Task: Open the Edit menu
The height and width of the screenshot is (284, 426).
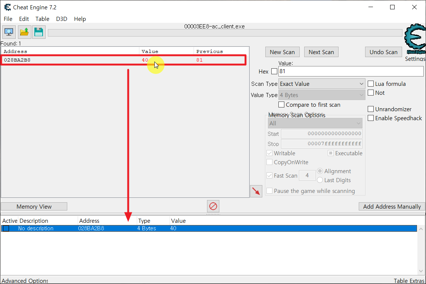Action: coord(24,19)
